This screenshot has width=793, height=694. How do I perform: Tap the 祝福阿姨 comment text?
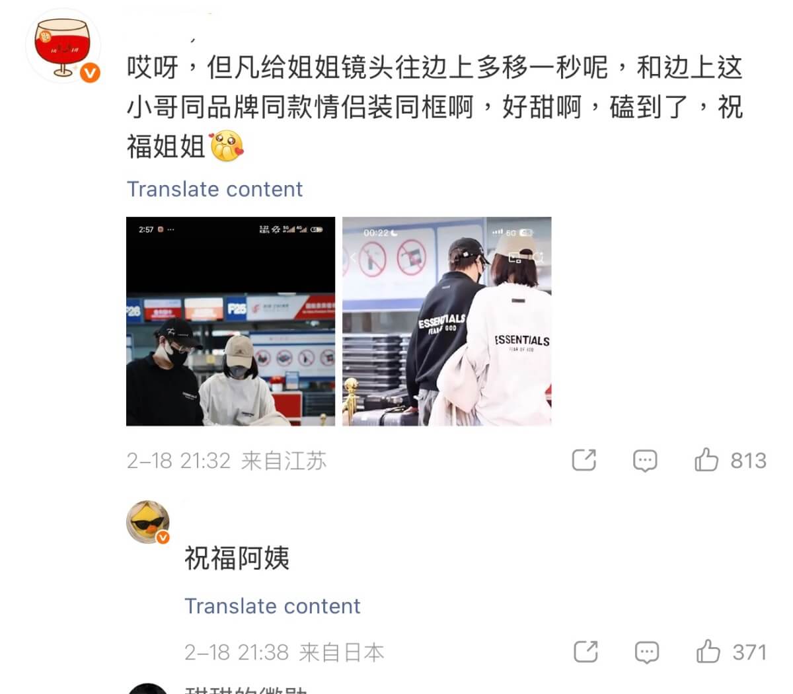237,559
